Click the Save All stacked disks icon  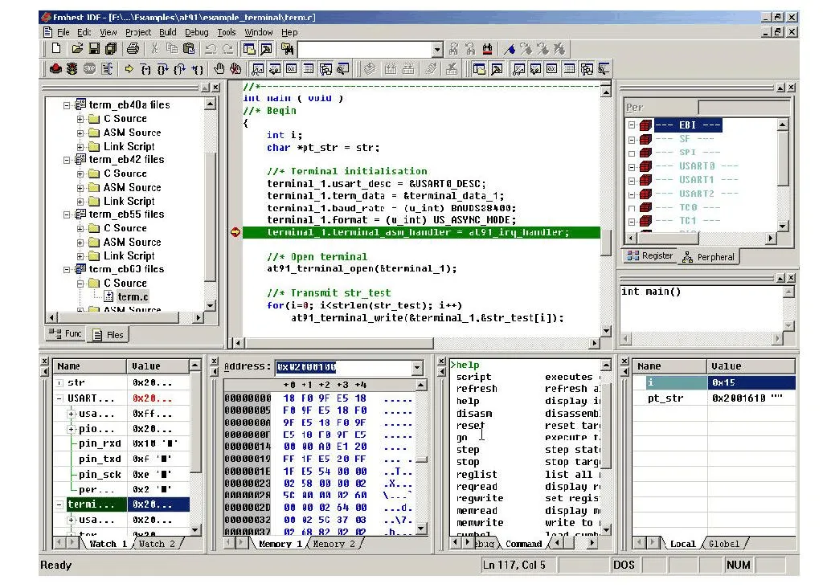point(111,49)
